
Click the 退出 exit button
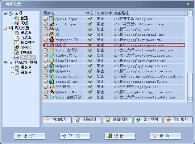120,136
